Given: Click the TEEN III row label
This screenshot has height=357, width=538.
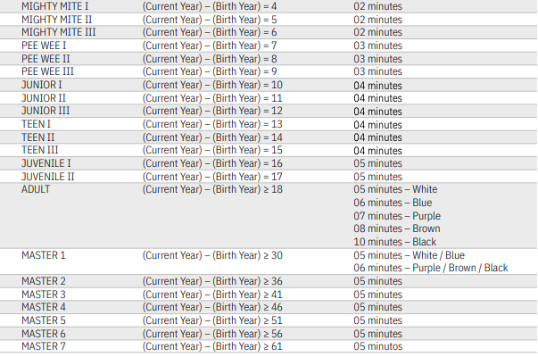Looking at the screenshot, I should pos(39,150).
